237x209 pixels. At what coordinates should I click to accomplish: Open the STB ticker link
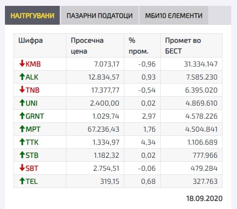click(32, 155)
